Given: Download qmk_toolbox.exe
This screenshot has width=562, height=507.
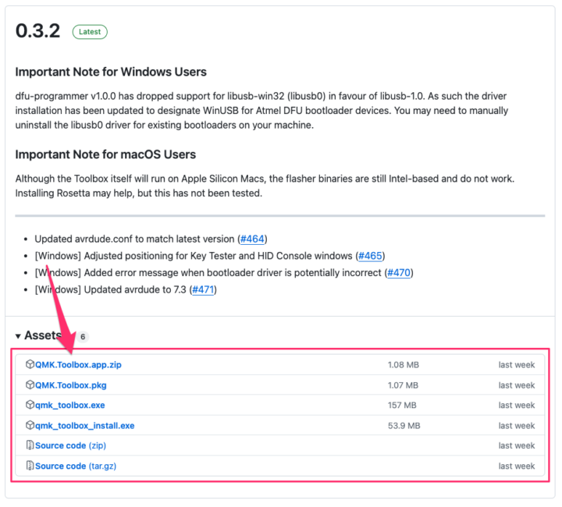Looking at the screenshot, I should [69, 405].
